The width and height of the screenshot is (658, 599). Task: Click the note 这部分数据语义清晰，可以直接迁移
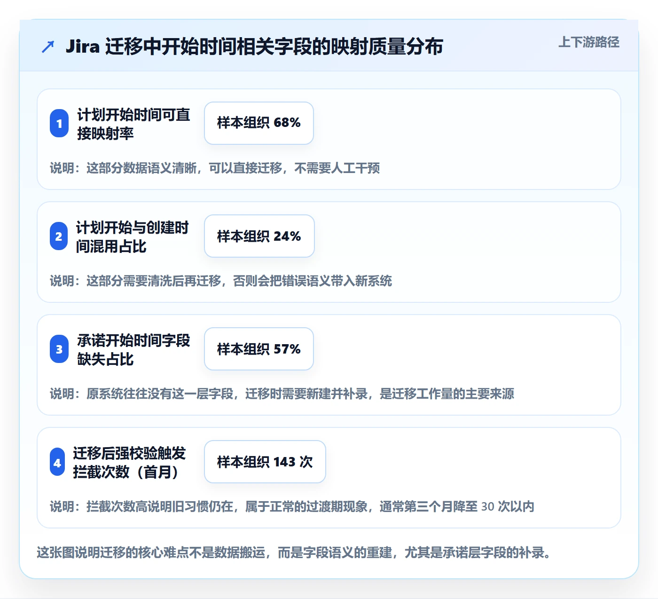(x=215, y=168)
